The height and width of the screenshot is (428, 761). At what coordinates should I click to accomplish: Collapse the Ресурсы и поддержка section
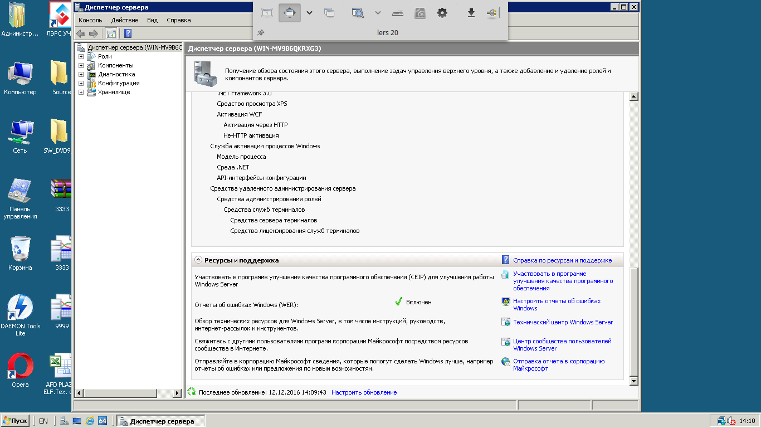coord(198,260)
